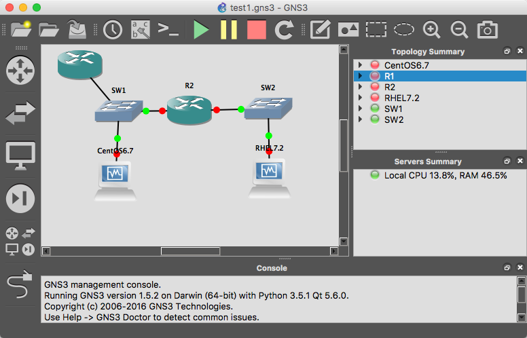This screenshot has height=338, width=527.
Task: Expand R2 in Topology Summary
Action: point(361,87)
